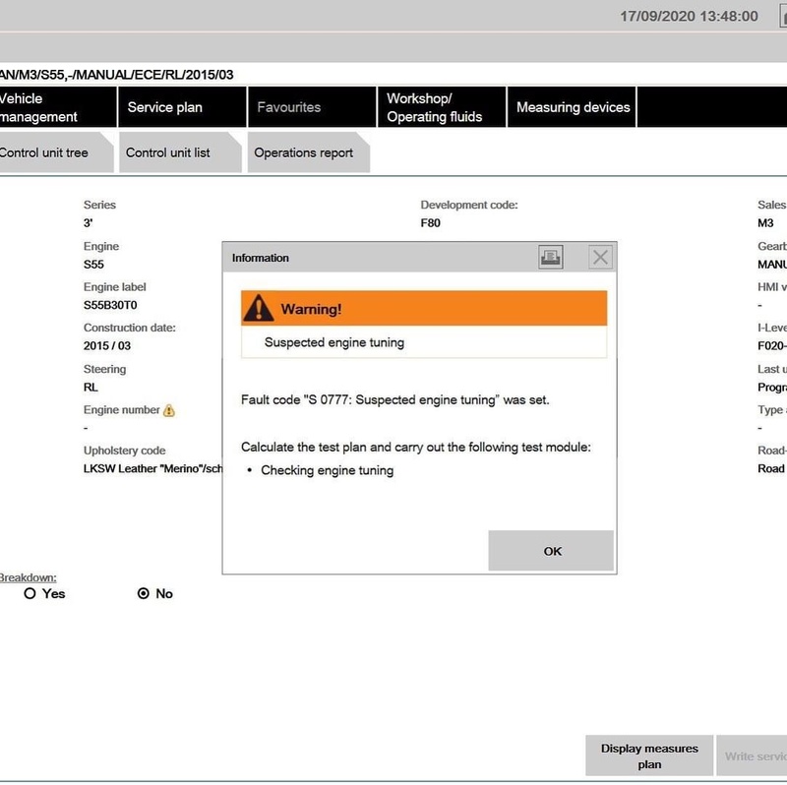
Task: Open the Favourites menu
Action: click(312, 107)
